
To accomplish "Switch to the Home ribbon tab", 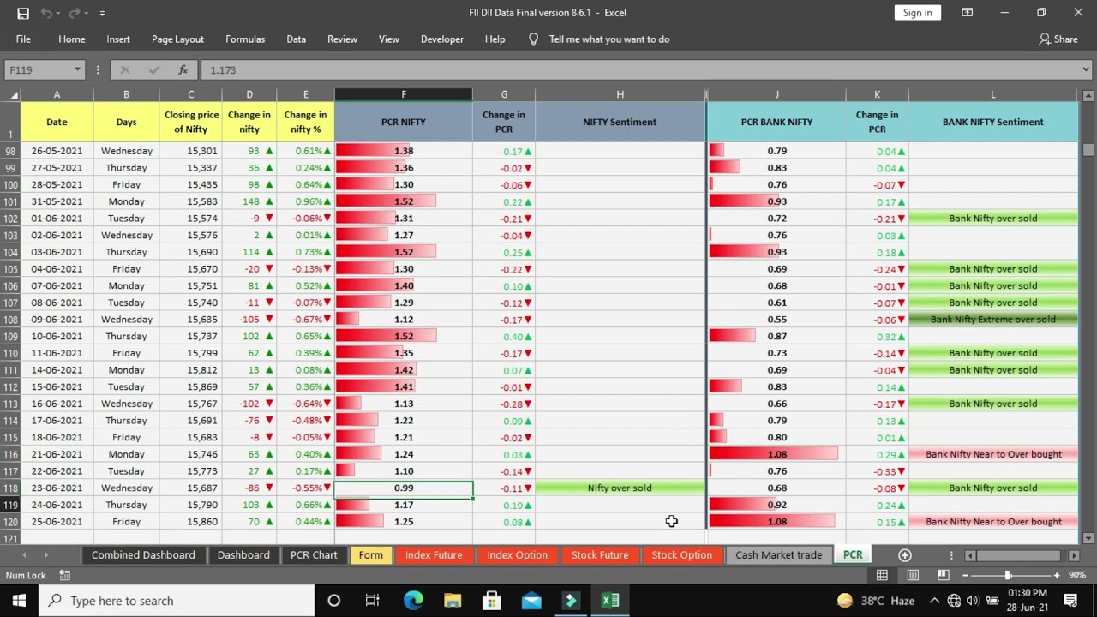I will 72,39.
